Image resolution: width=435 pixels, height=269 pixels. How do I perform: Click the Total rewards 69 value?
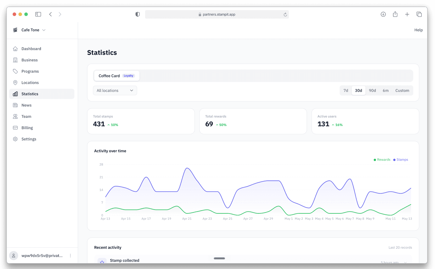click(209, 124)
